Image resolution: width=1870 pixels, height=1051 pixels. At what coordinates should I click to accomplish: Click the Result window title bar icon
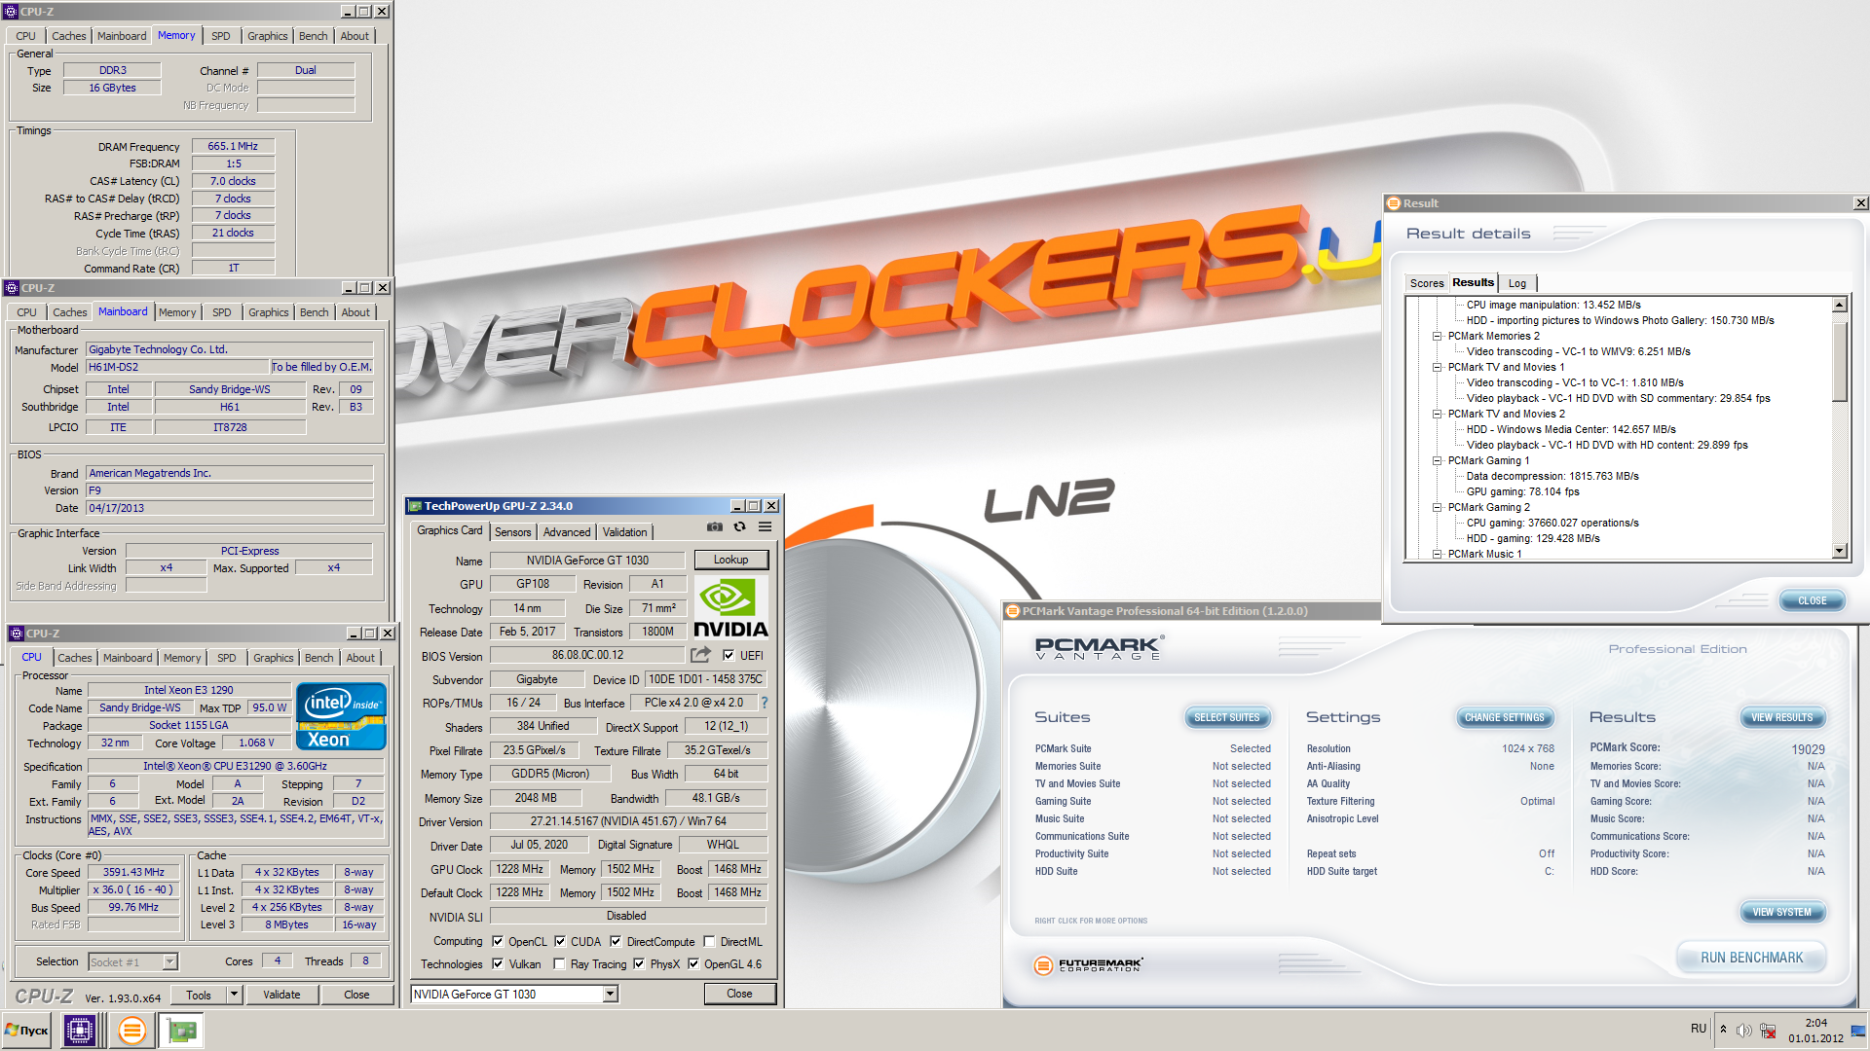[1394, 203]
